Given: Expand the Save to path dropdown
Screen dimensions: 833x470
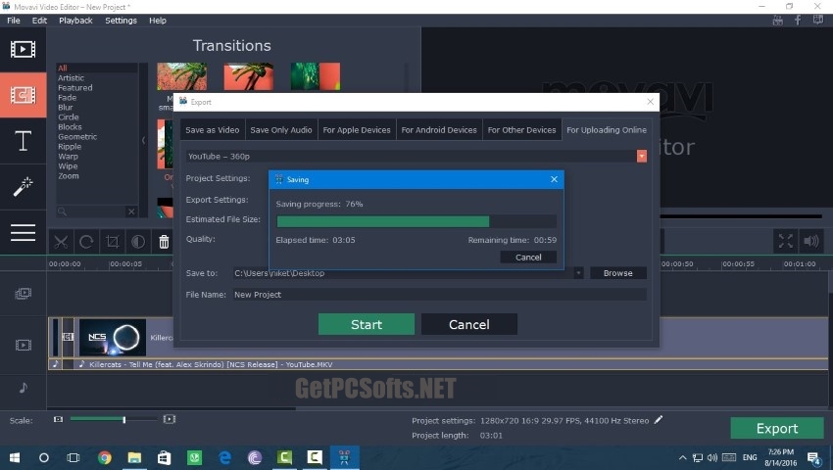Looking at the screenshot, I should click(x=578, y=273).
